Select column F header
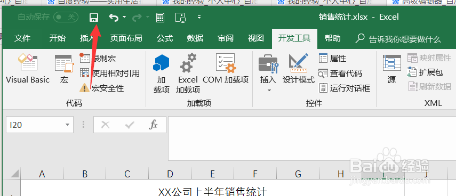 [255, 174]
